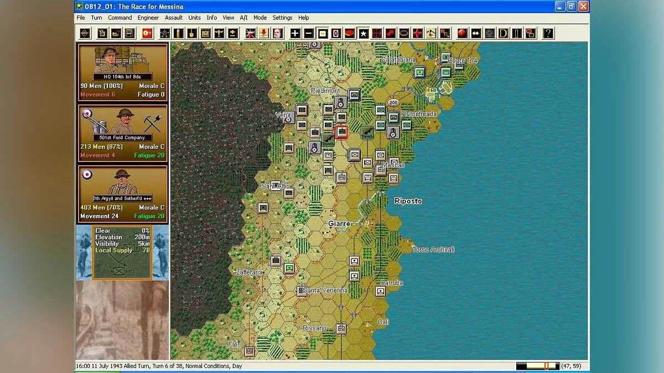Open the A/I menu
This screenshot has height=373, width=664.
(x=243, y=18)
